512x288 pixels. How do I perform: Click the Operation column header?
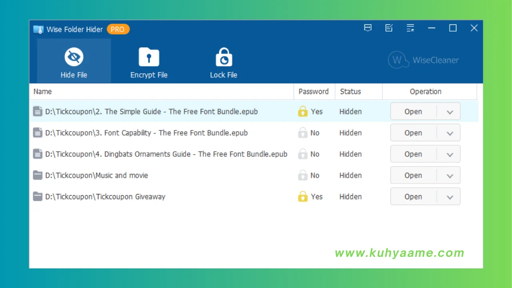coord(430,92)
